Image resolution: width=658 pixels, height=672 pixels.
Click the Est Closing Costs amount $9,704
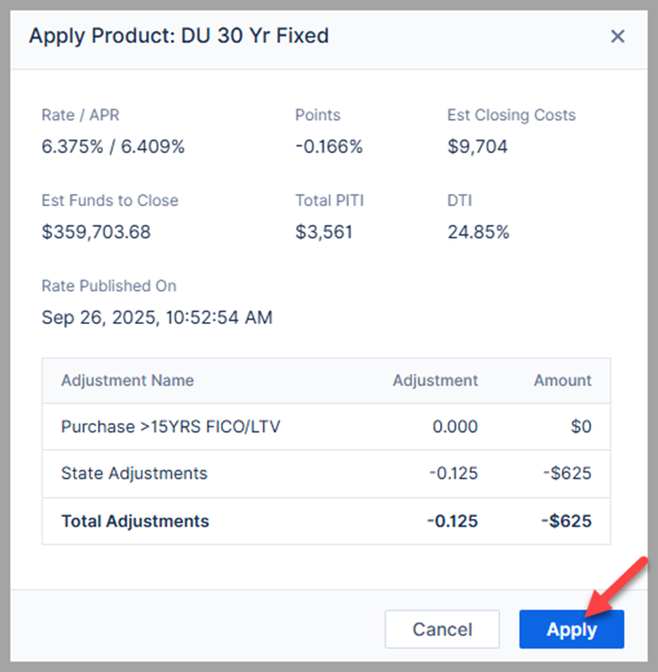pos(477,147)
